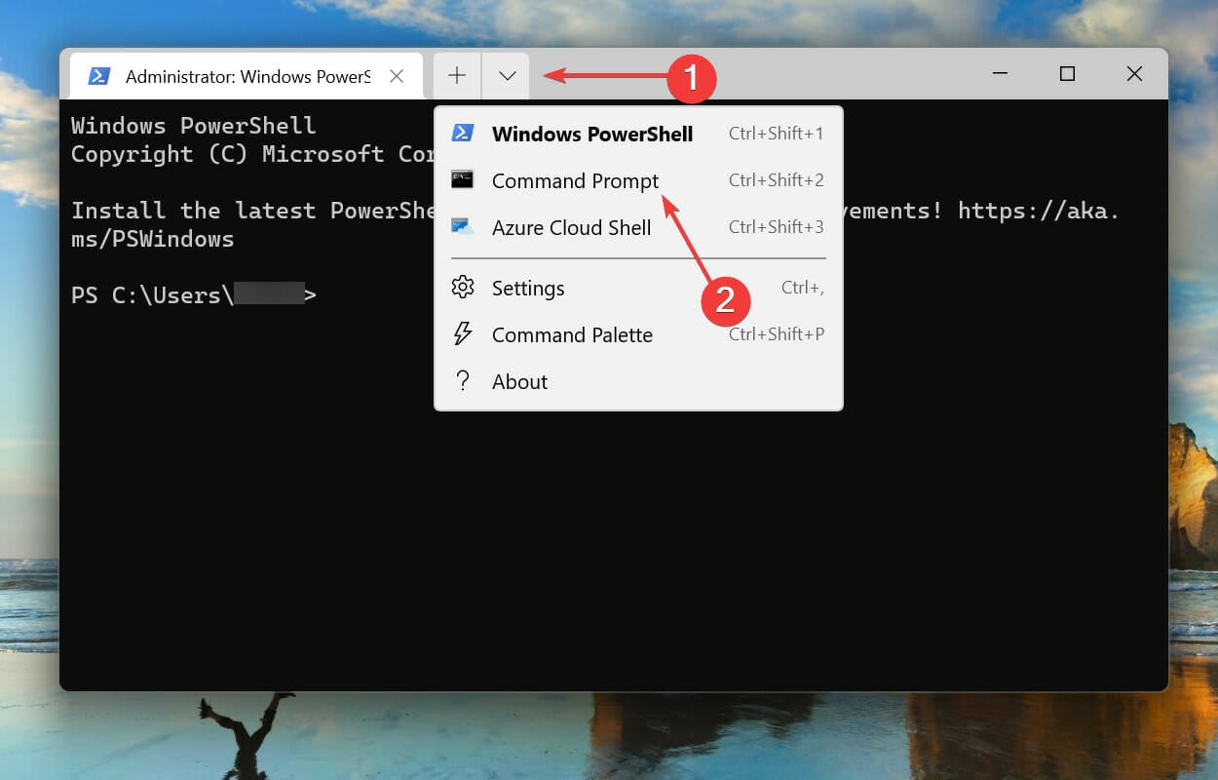Click the 'Install the latest PowerShell' text
The image size is (1218, 780).
(x=253, y=211)
